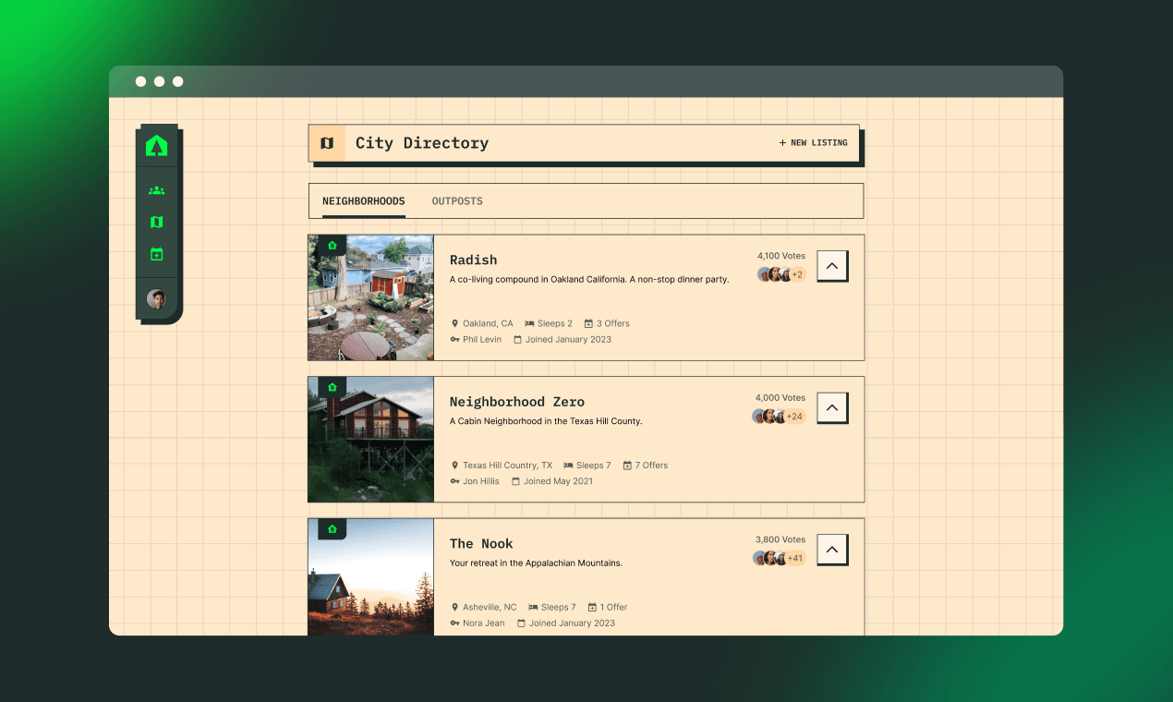The width and height of the screenshot is (1173, 702).
Task: Click the green tree home logo
Action: pyautogui.click(x=156, y=145)
